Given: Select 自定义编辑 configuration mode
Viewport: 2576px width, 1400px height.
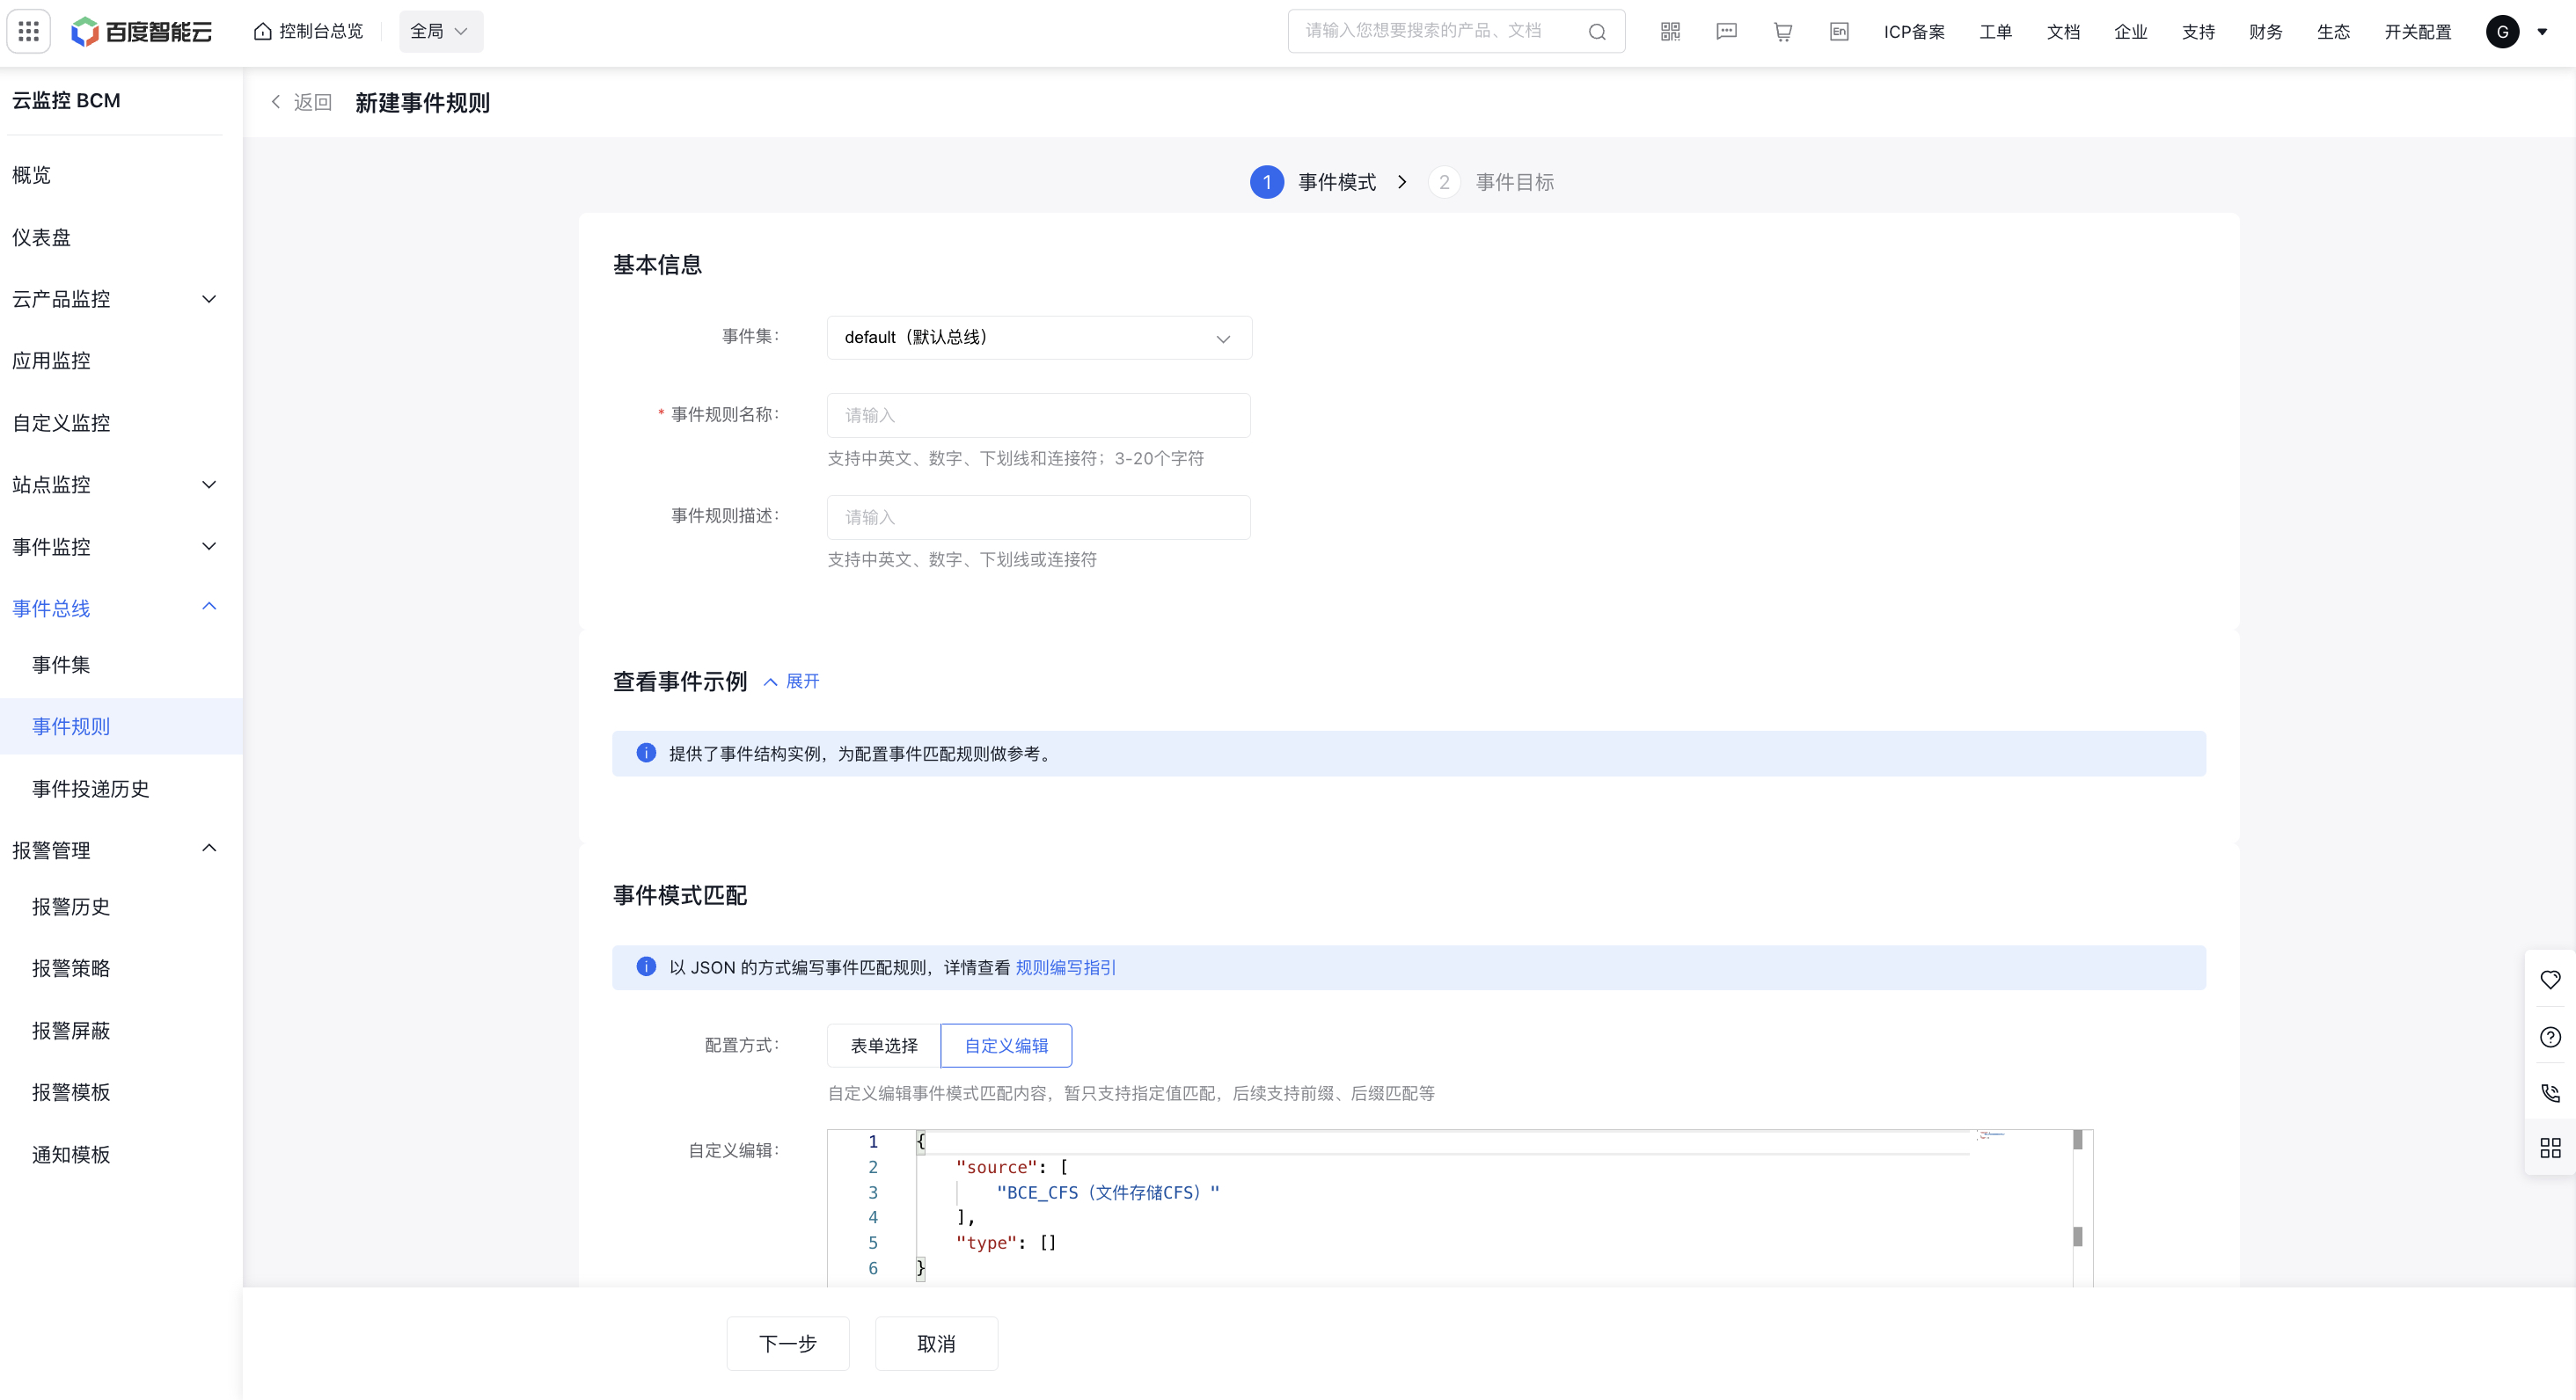Looking at the screenshot, I should (x=1006, y=1046).
